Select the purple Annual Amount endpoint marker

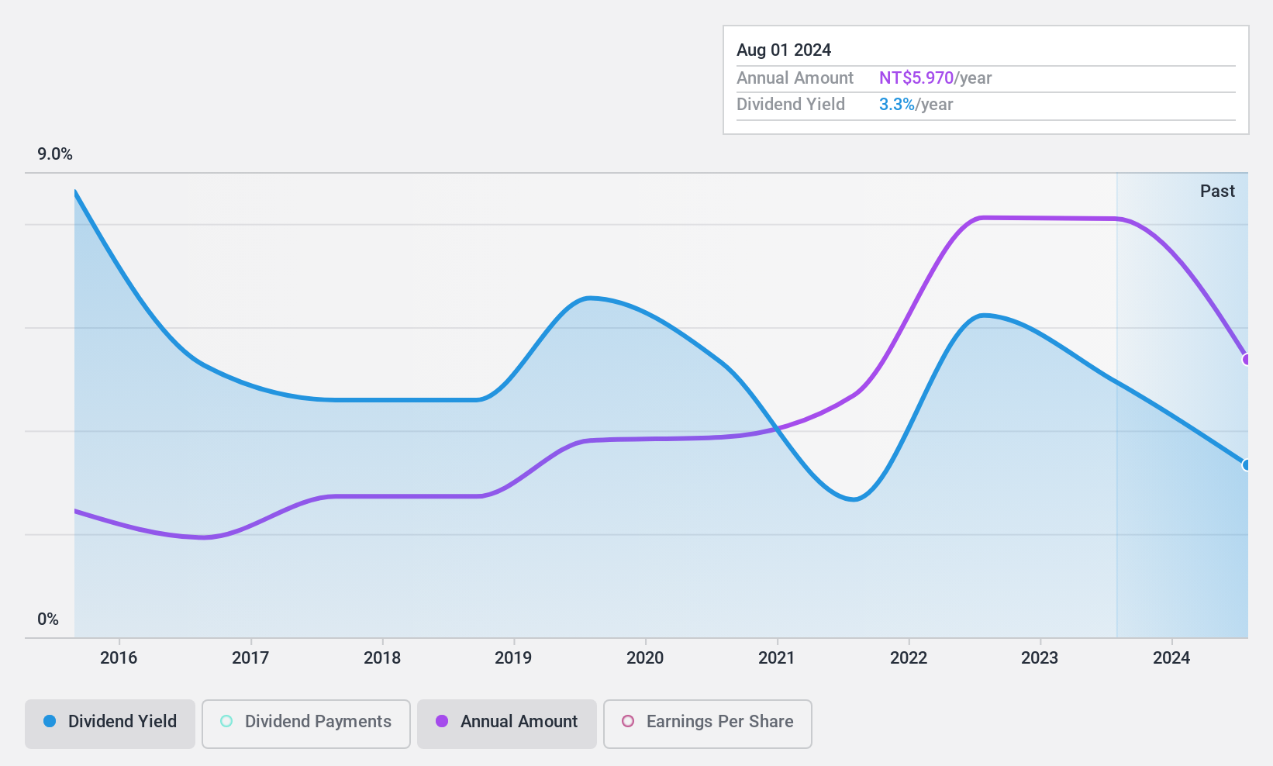(x=1247, y=360)
